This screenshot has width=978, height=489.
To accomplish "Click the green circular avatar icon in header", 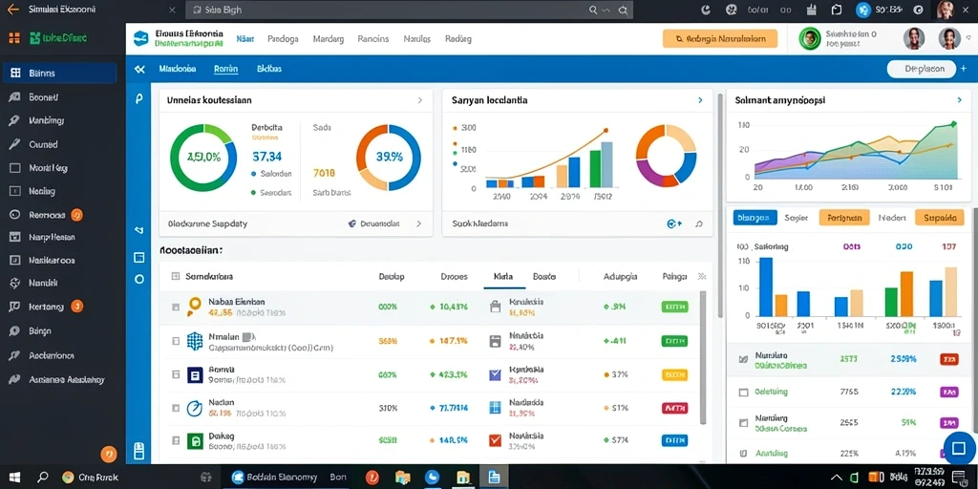I will click(x=810, y=38).
